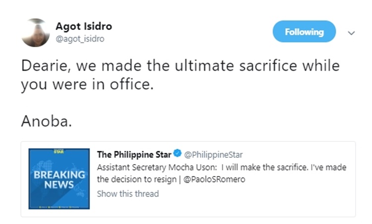Open Agot Isidro's profile avatar
Screen dimensions: 372x224
pyautogui.click(x=36, y=33)
